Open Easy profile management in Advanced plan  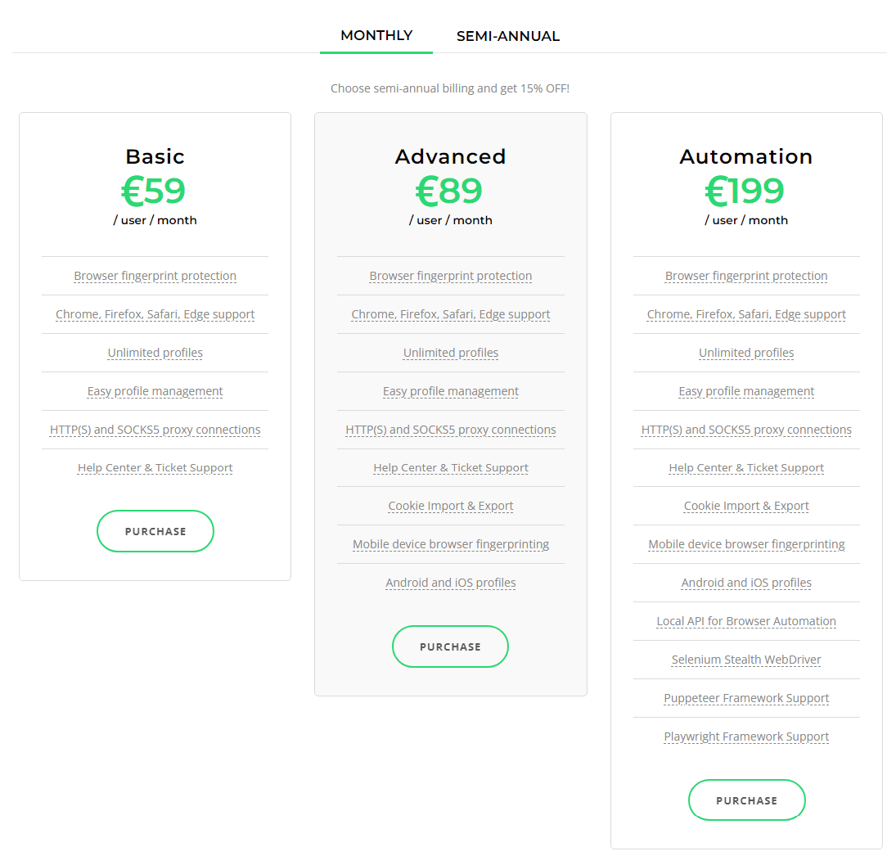point(450,391)
